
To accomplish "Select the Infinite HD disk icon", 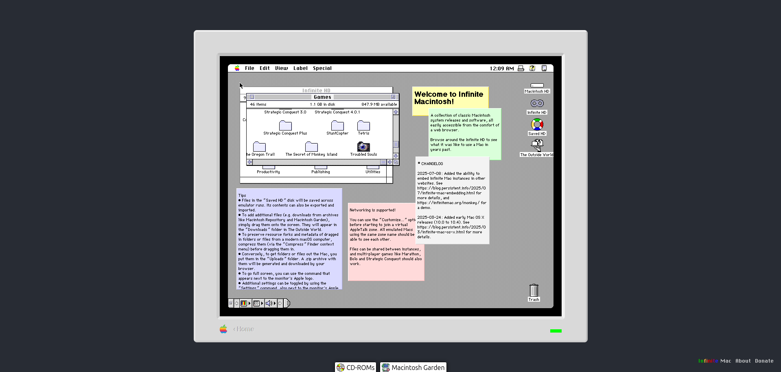I will (537, 104).
